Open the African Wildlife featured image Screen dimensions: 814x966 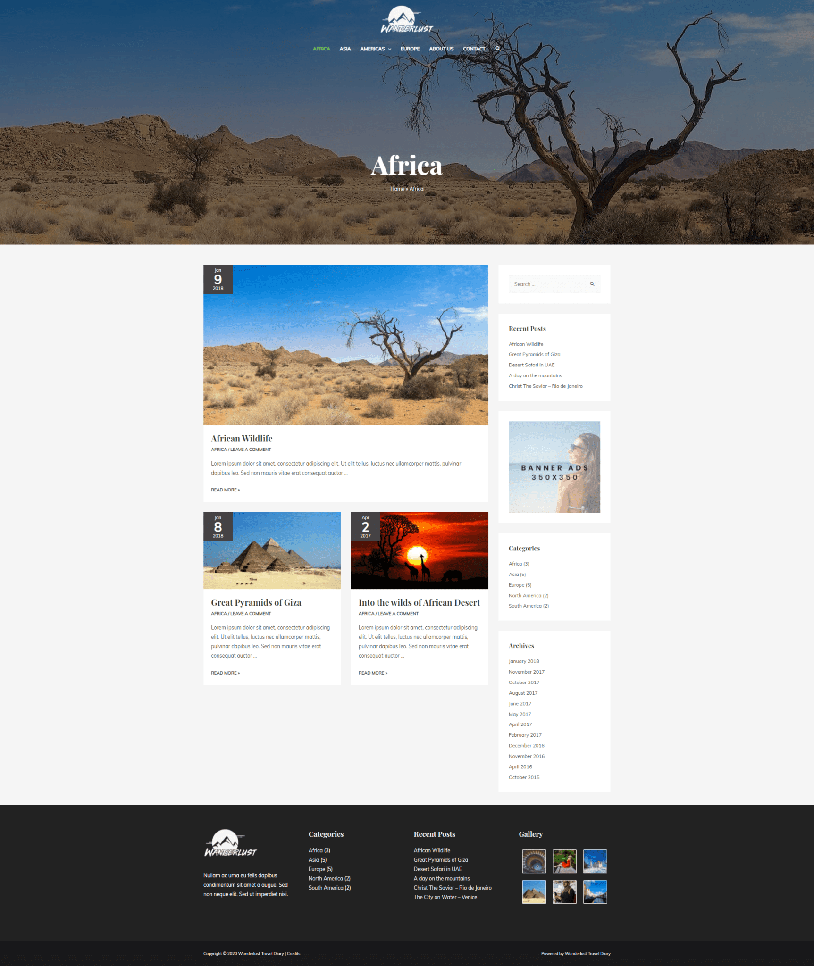point(346,345)
